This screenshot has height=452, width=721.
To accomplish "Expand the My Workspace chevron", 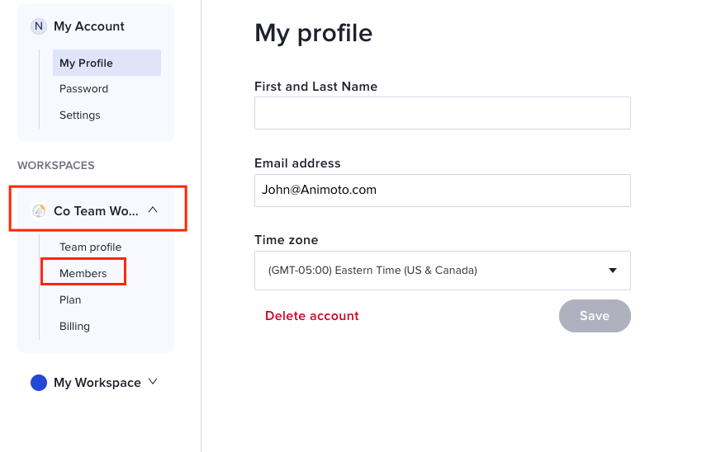I will [152, 382].
